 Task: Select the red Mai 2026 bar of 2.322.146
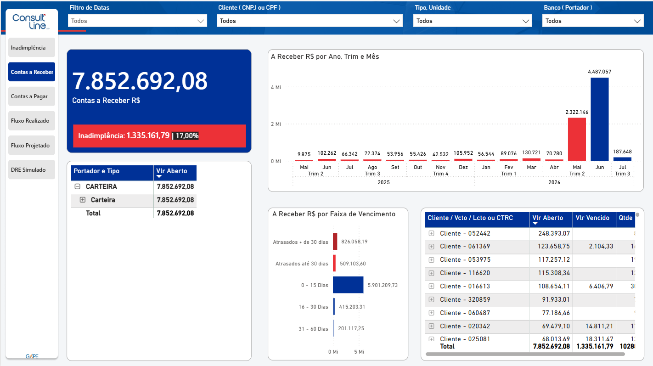click(577, 139)
